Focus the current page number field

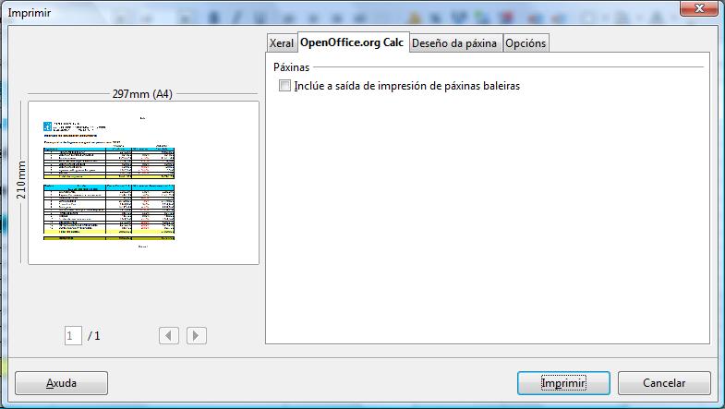tap(73, 335)
